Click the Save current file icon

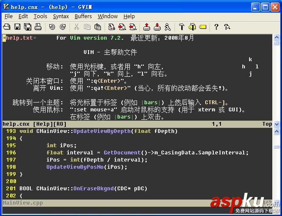pos(17,27)
